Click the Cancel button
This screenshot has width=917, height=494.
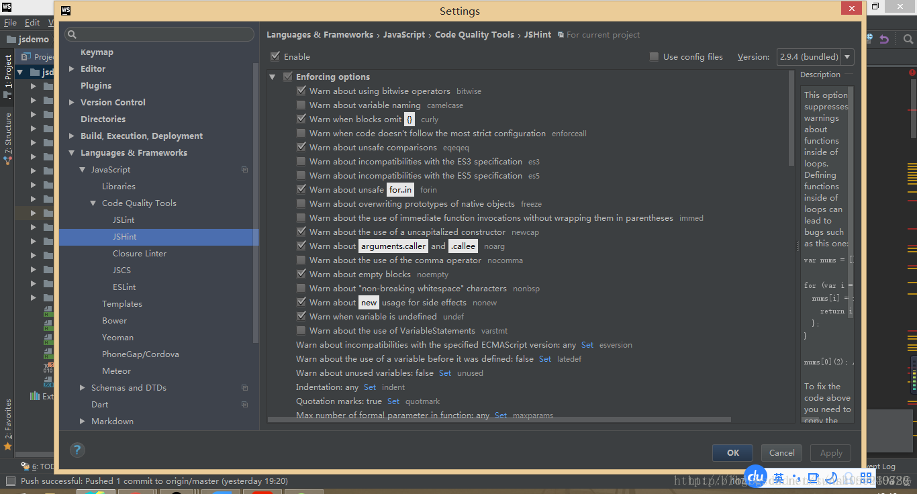(782, 452)
